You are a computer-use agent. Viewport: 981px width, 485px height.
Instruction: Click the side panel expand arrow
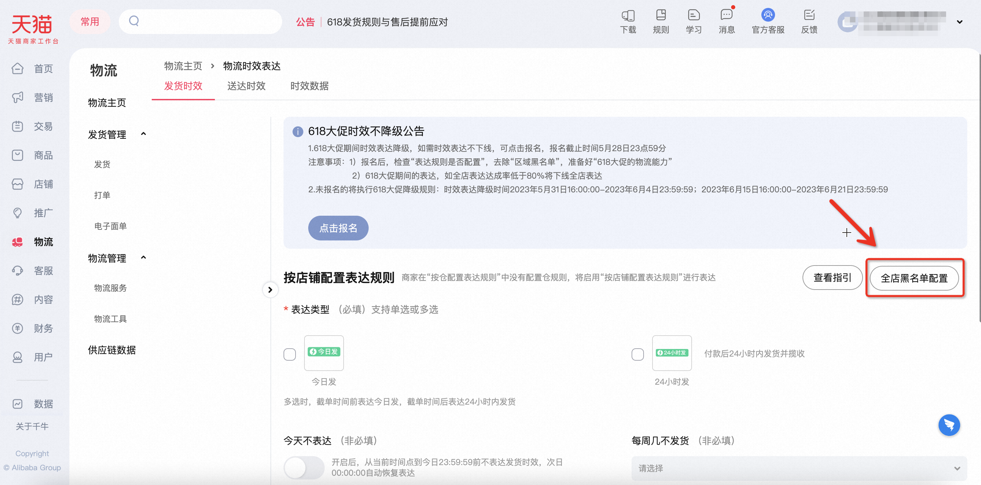tap(270, 290)
